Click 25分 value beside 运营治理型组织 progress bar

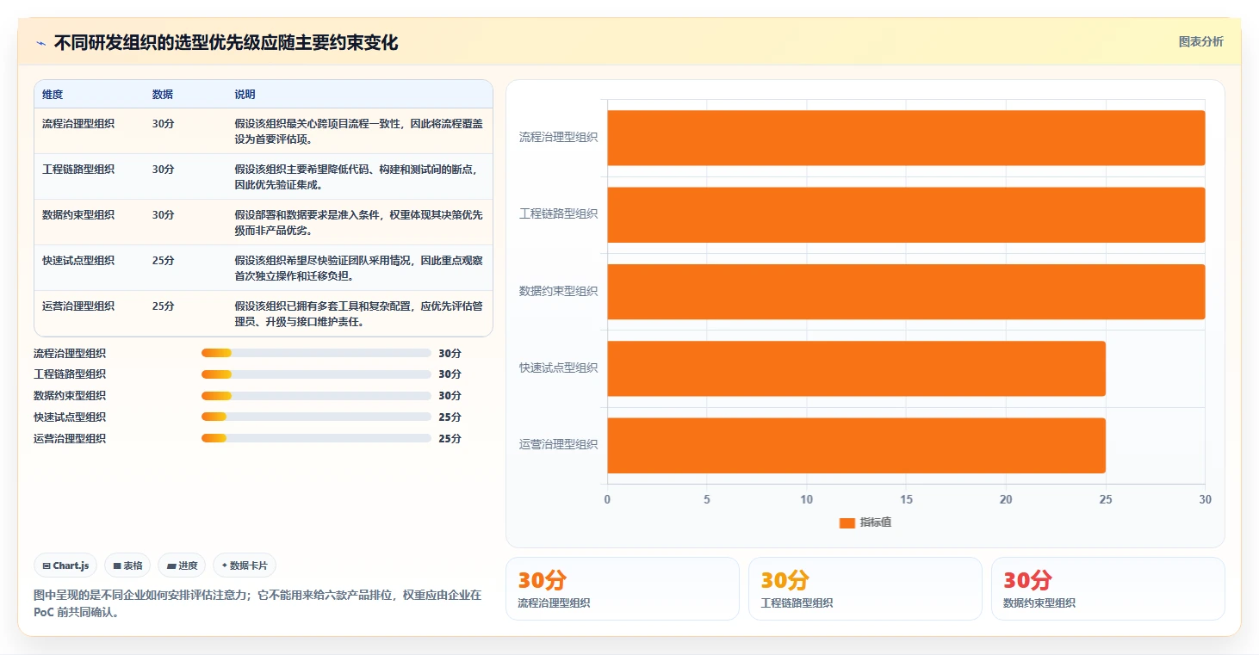[x=450, y=438]
